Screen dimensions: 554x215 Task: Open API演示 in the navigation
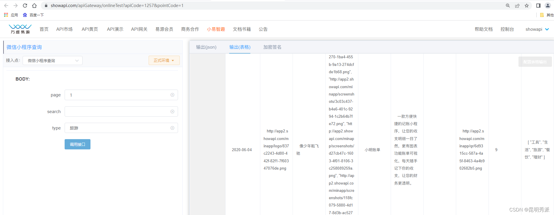point(115,29)
